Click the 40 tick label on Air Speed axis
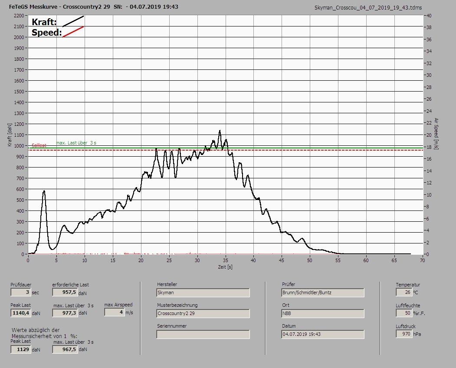Image resolution: width=456 pixels, height=368 pixels. pyautogui.click(x=429, y=16)
